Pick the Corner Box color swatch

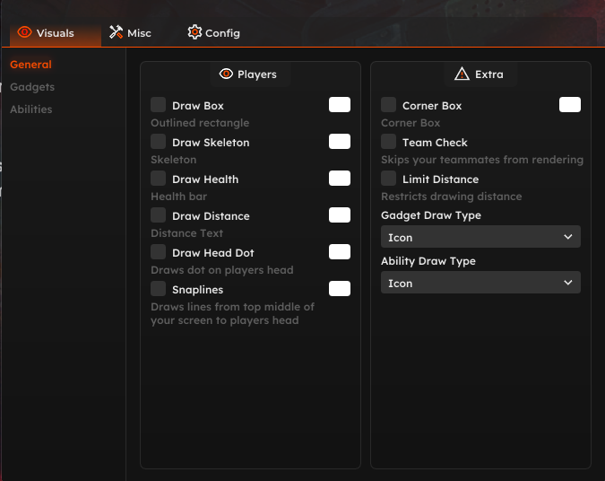coord(570,105)
